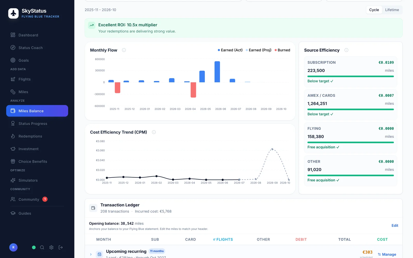Open search from the sidebar footer
413x258 pixels.
[x=42, y=247]
